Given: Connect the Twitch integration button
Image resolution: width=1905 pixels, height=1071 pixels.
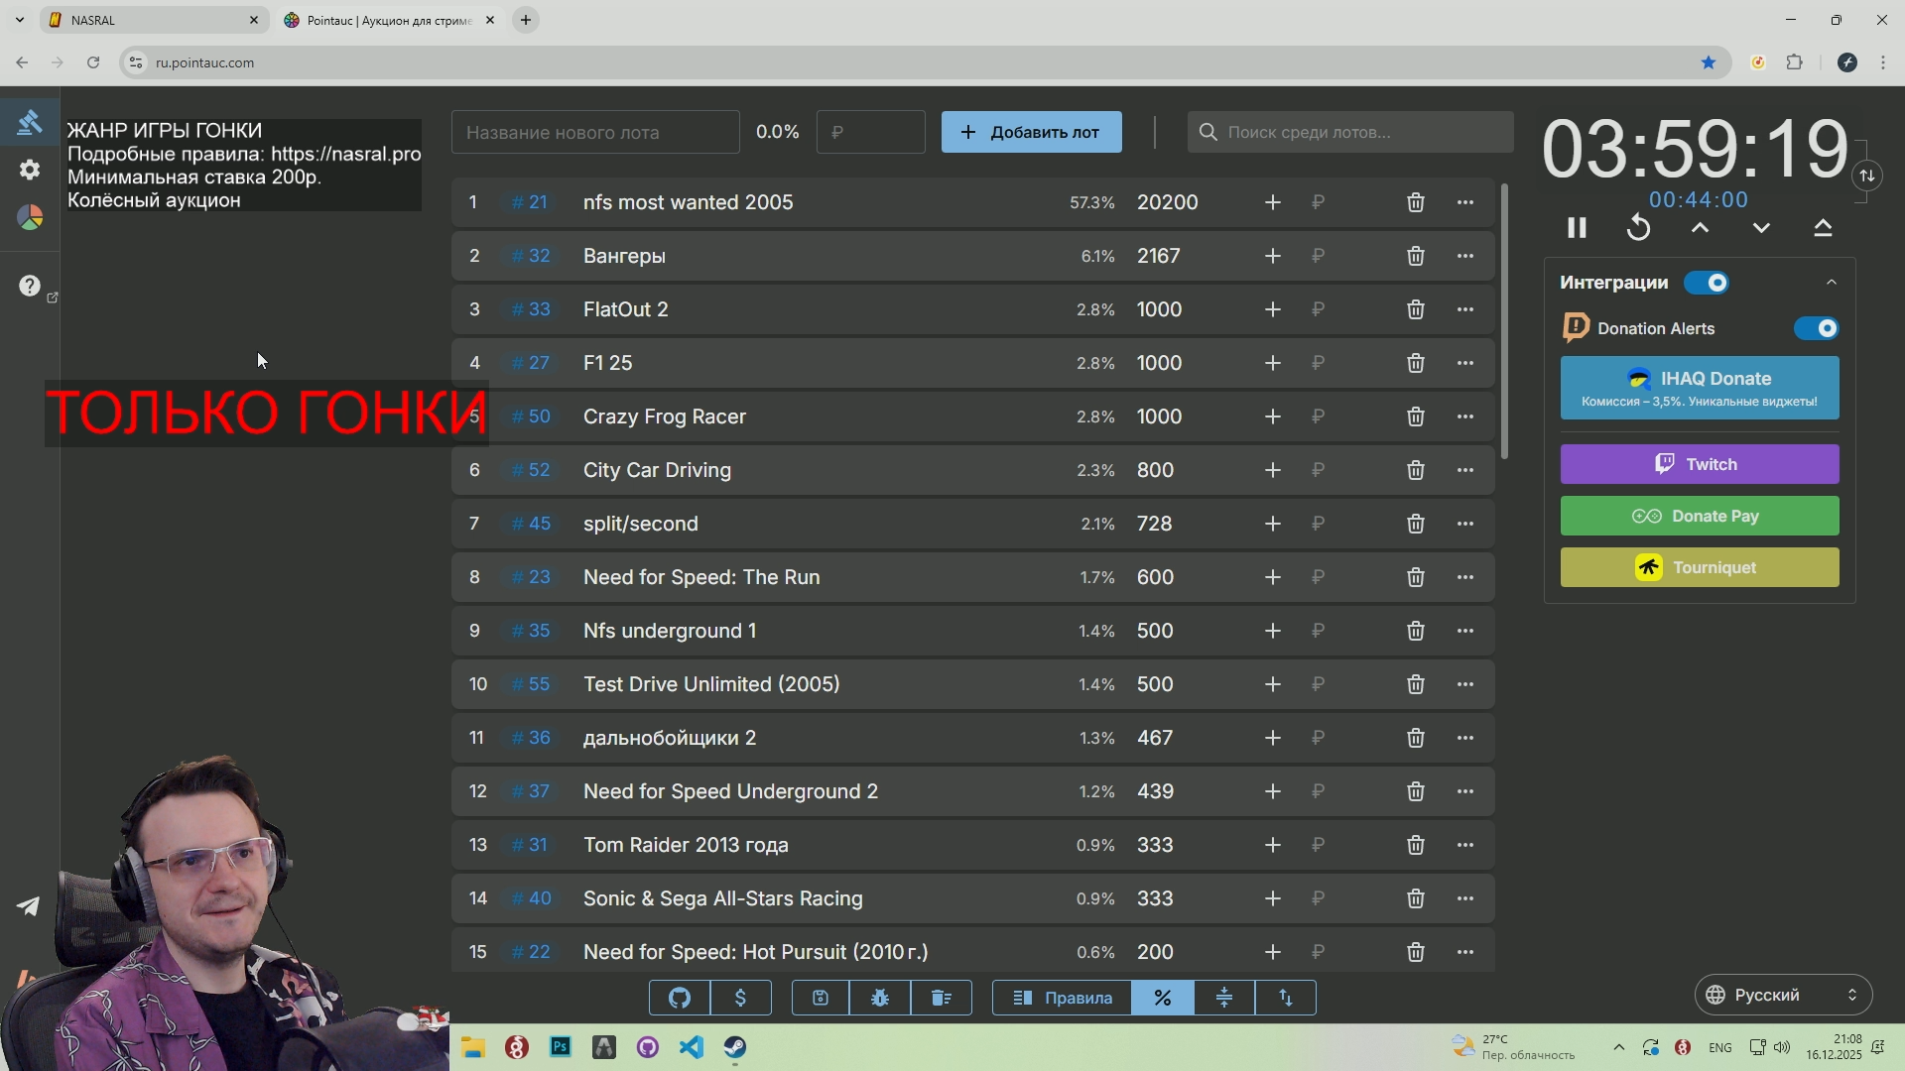Looking at the screenshot, I should pos(1699,464).
